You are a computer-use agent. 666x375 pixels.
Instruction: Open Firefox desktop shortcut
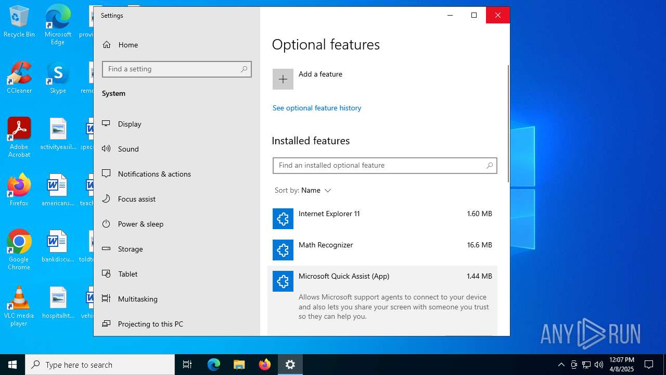tap(19, 190)
